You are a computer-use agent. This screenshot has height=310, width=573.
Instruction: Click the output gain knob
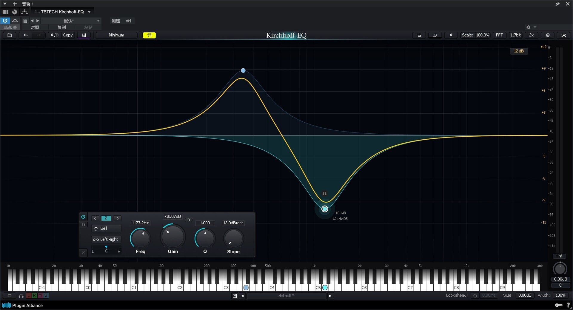(x=560, y=269)
